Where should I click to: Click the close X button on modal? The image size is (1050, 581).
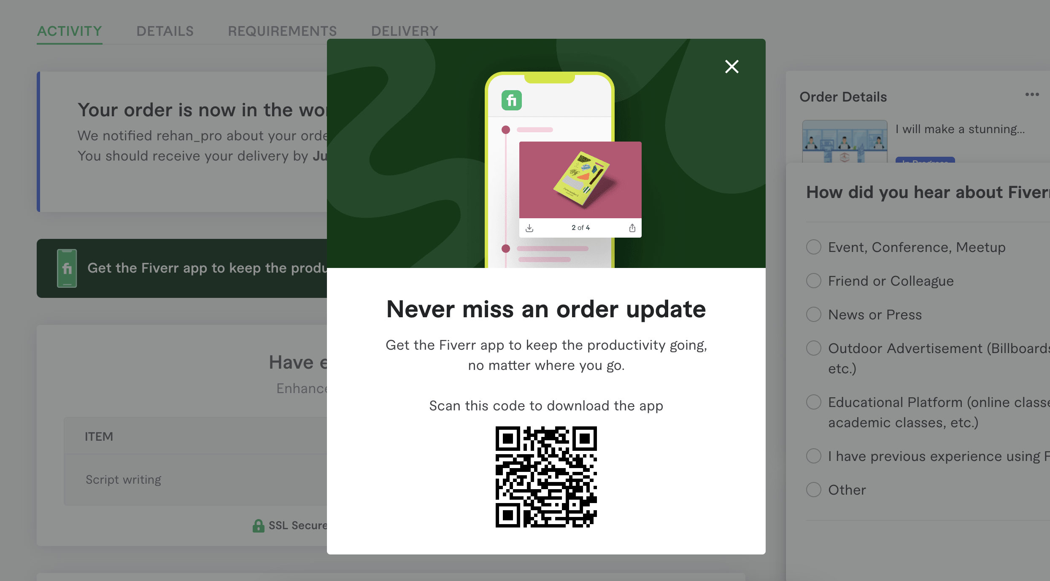point(731,67)
